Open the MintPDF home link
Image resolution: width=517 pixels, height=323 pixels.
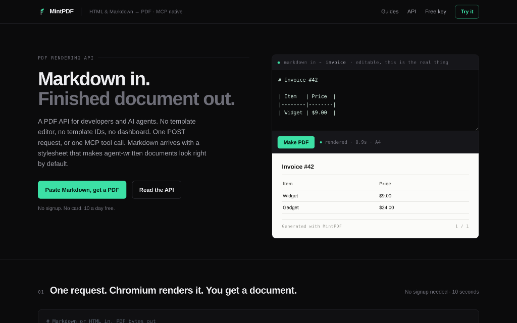[56, 12]
